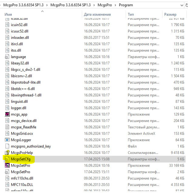Expand the chevron after second McgsPro 3.3.6.6354 SP1.3
This screenshot has height=194, width=188.
pyautogui.click(x=94, y=5)
